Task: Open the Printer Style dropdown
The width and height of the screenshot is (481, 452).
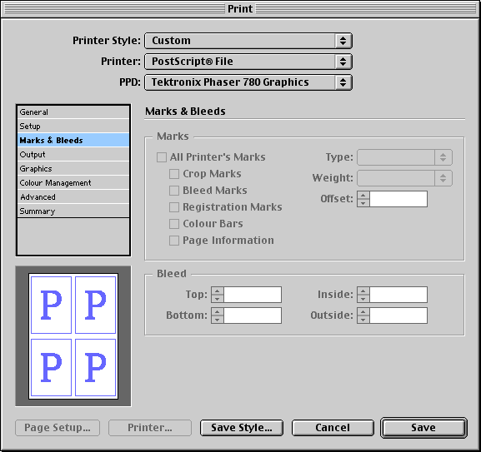Action: pos(248,41)
